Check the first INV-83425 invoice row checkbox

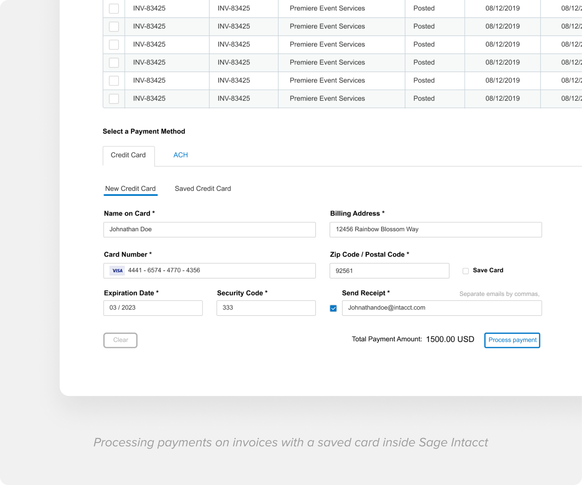[113, 8]
